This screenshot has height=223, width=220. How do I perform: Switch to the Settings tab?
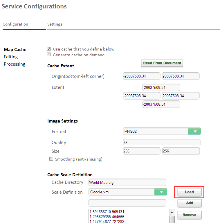pos(55,24)
